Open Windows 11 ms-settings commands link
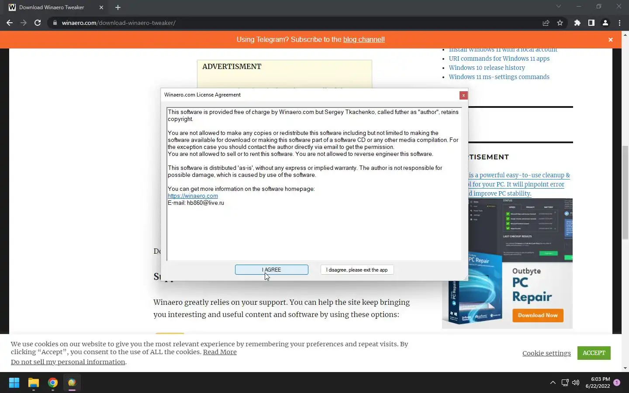The image size is (629, 393). point(499,77)
